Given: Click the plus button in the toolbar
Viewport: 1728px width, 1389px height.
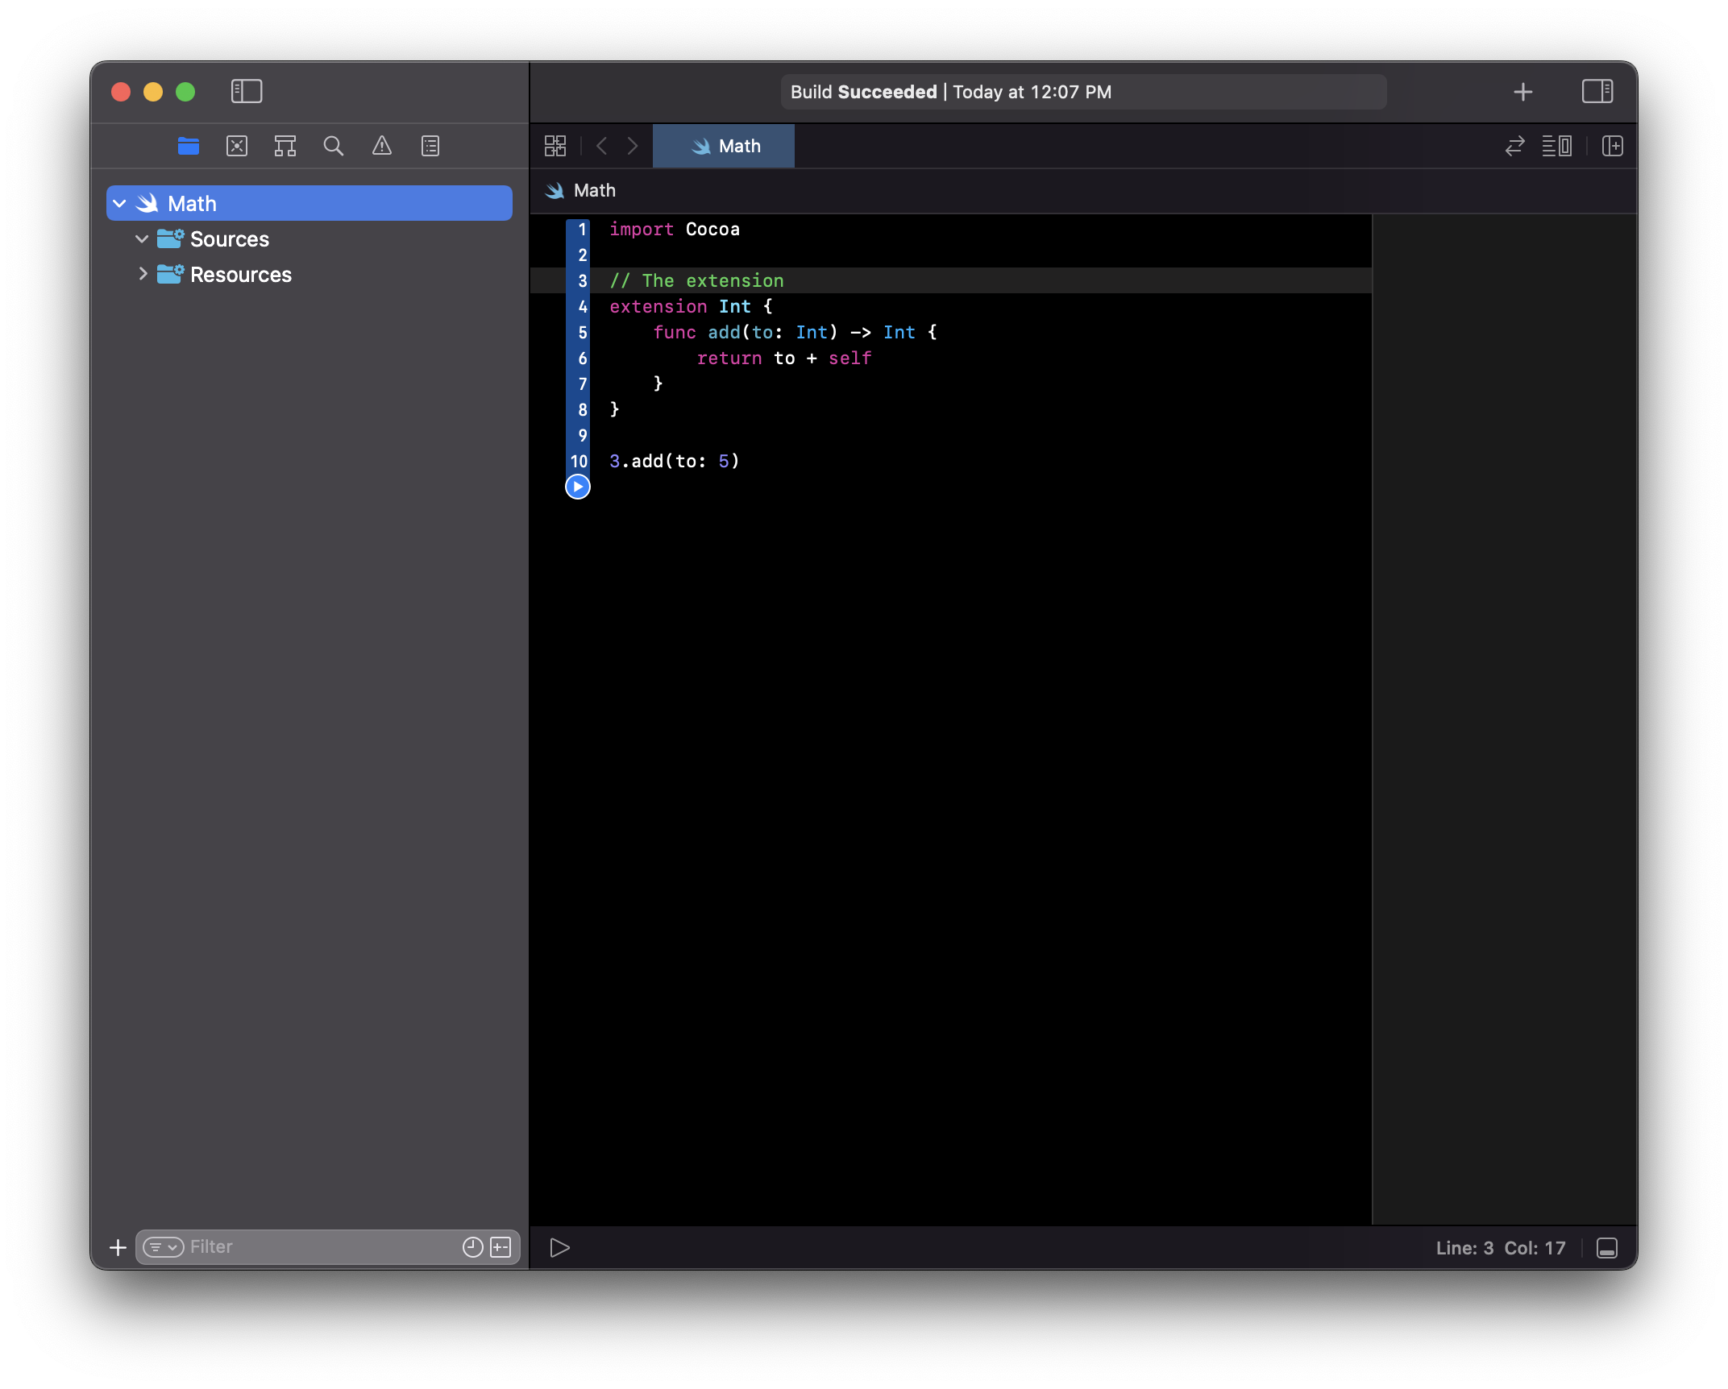Looking at the screenshot, I should coord(1523,91).
